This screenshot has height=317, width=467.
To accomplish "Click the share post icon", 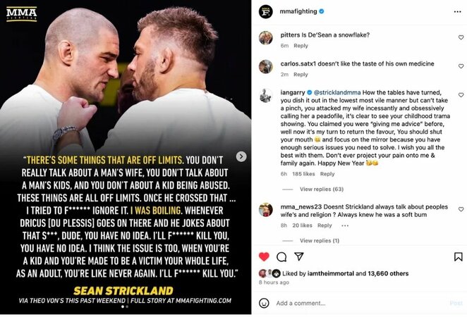I will [298, 257].
